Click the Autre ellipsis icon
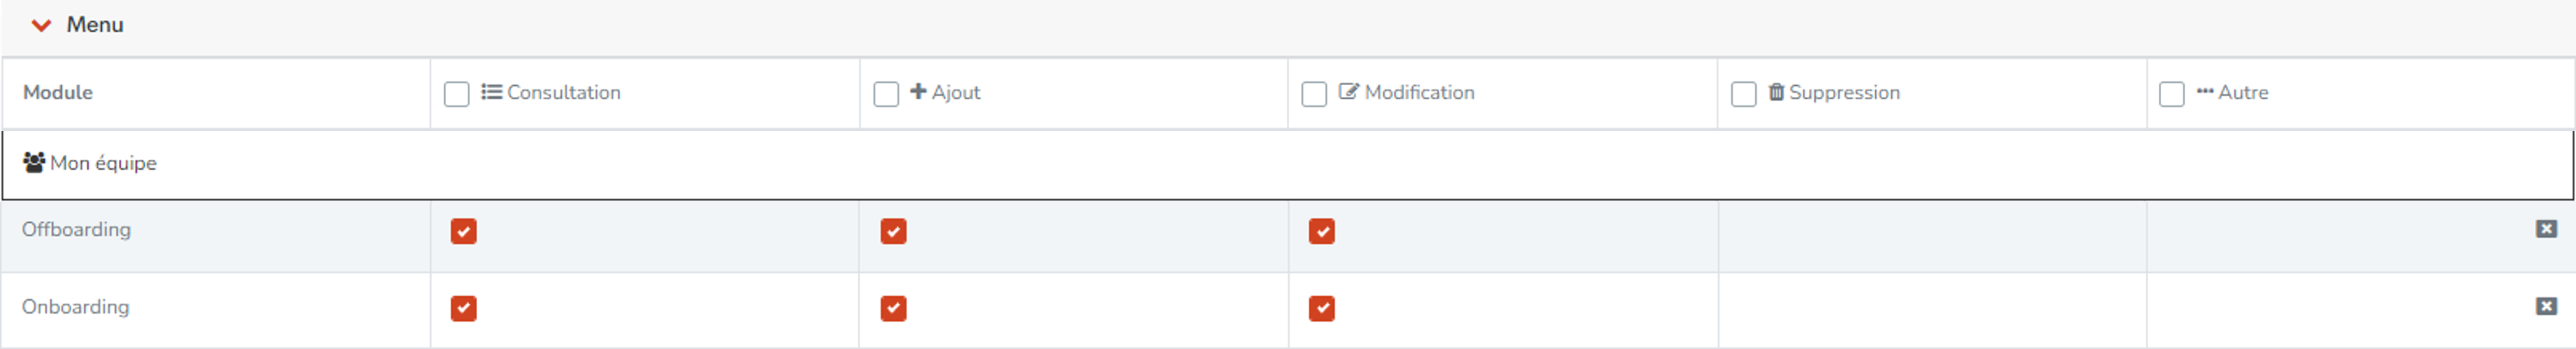Image resolution: width=2576 pixels, height=349 pixels. point(2205,92)
